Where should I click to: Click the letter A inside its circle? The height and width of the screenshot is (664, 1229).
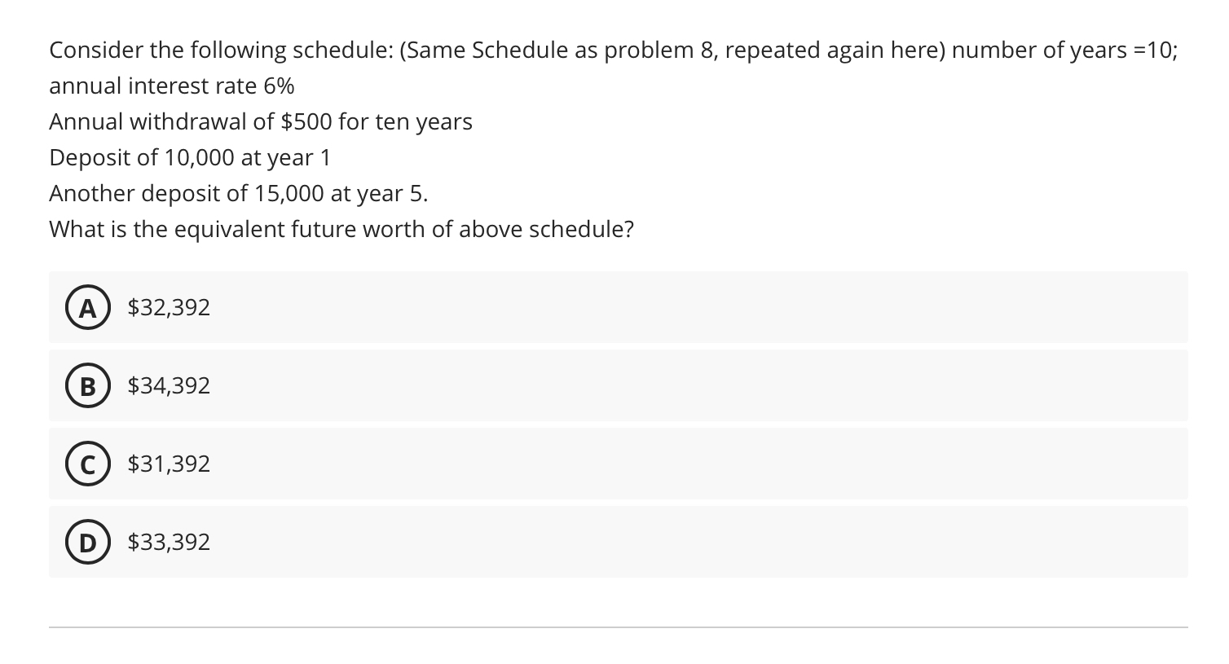tap(87, 307)
